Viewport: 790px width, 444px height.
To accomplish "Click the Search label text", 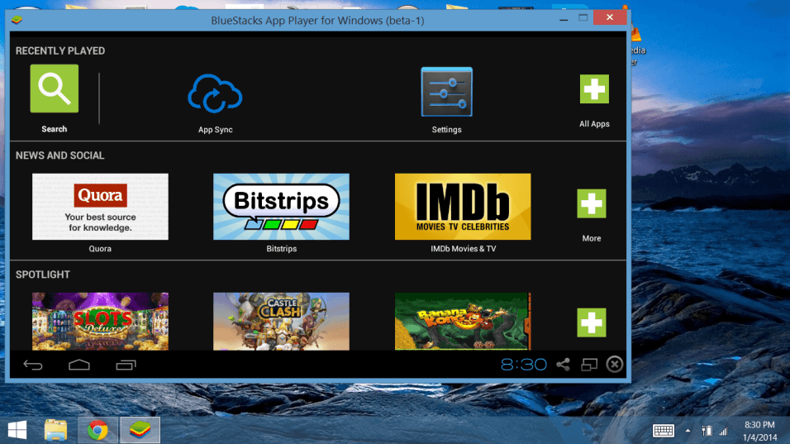I will (x=54, y=129).
